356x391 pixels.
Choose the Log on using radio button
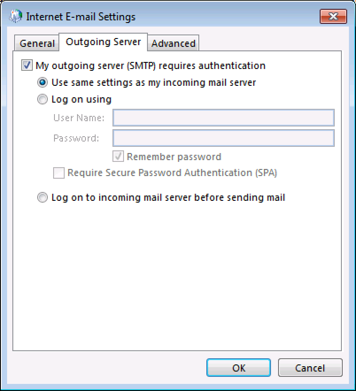(42, 99)
